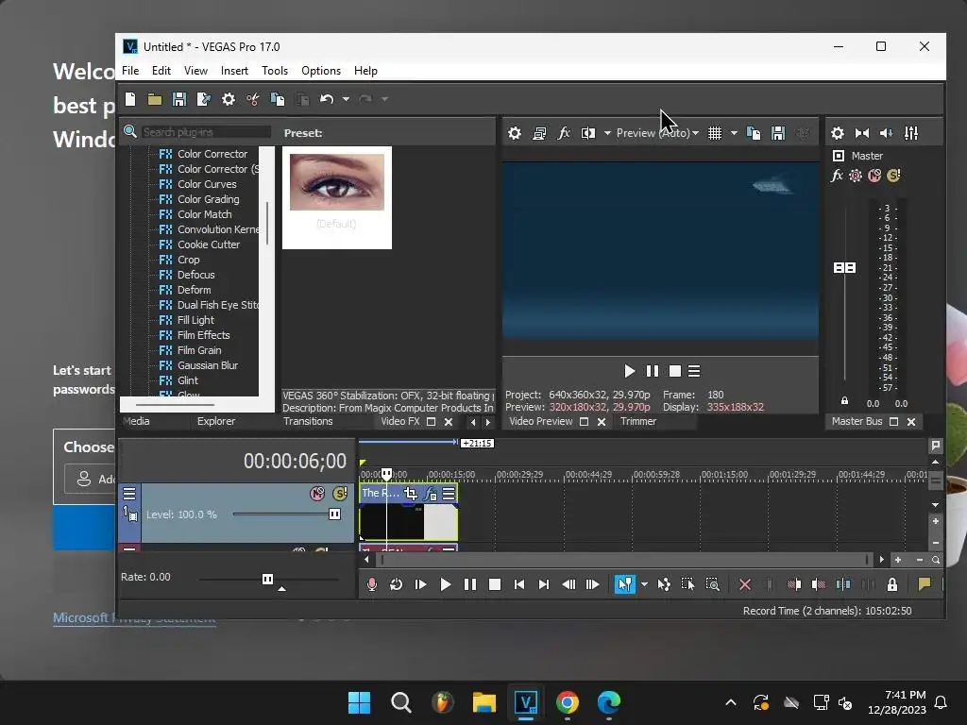Image resolution: width=967 pixels, height=725 pixels.
Task: Toggle preview grid overlay icon
Action: (715, 133)
